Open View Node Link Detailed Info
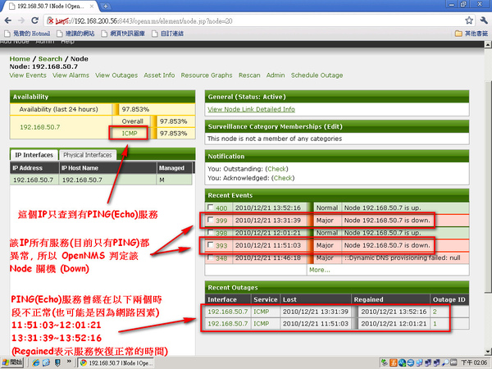 [252, 109]
